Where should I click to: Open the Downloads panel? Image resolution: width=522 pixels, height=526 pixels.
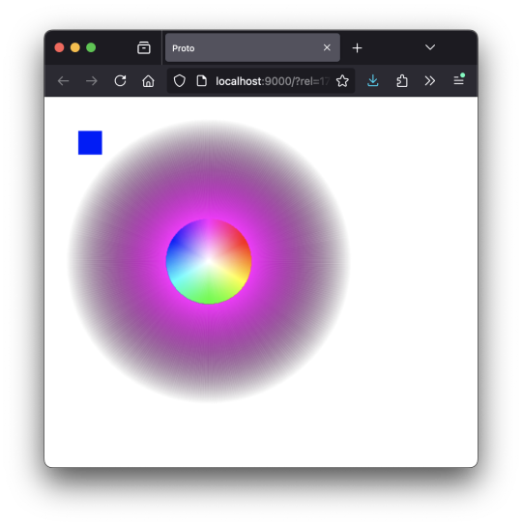click(x=373, y=81)
